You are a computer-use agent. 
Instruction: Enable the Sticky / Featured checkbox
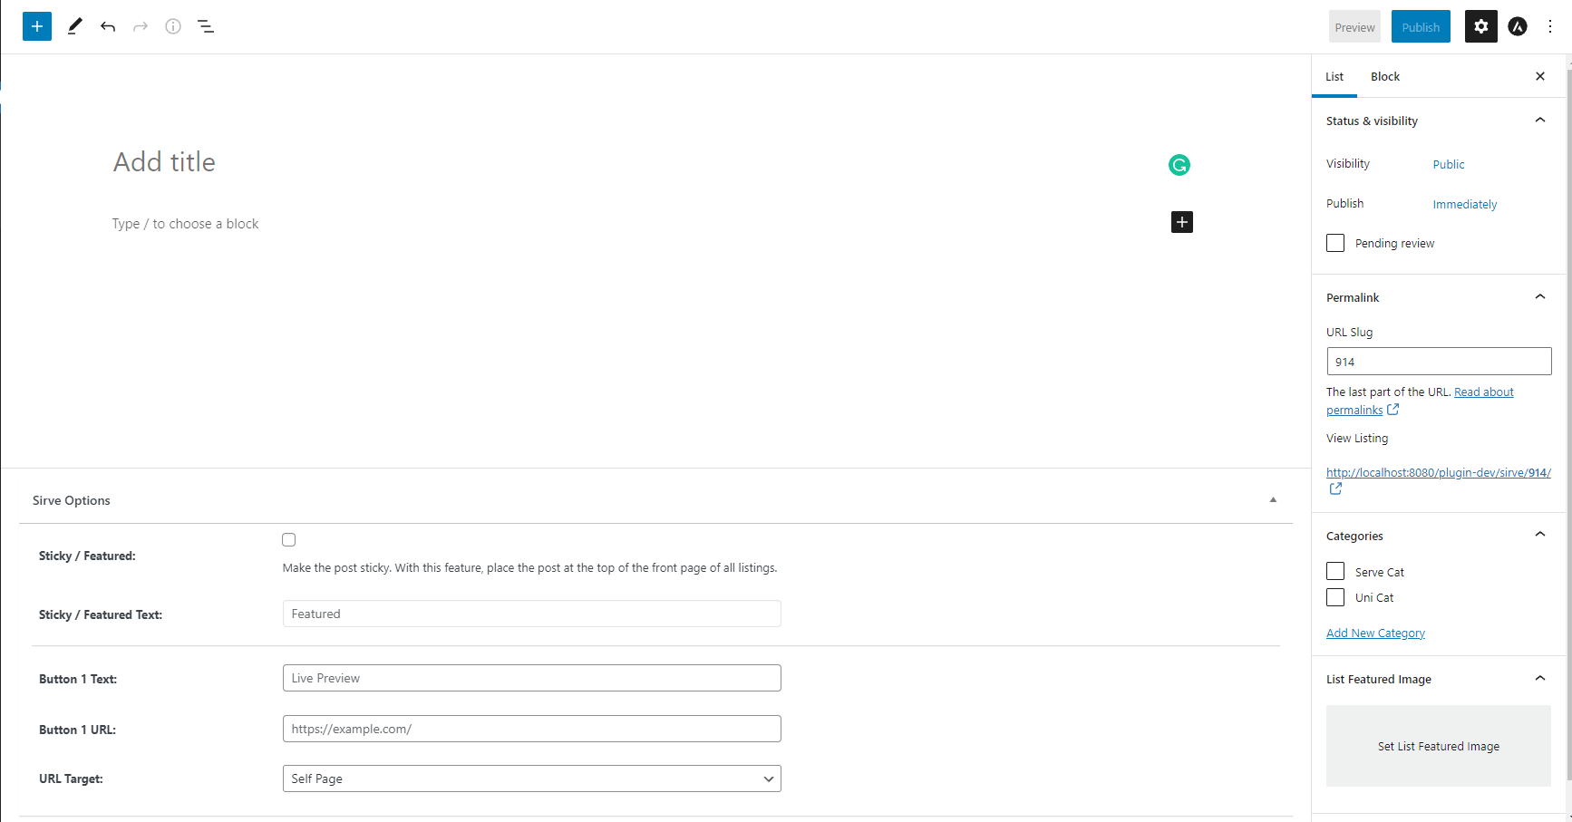point(289,539)
